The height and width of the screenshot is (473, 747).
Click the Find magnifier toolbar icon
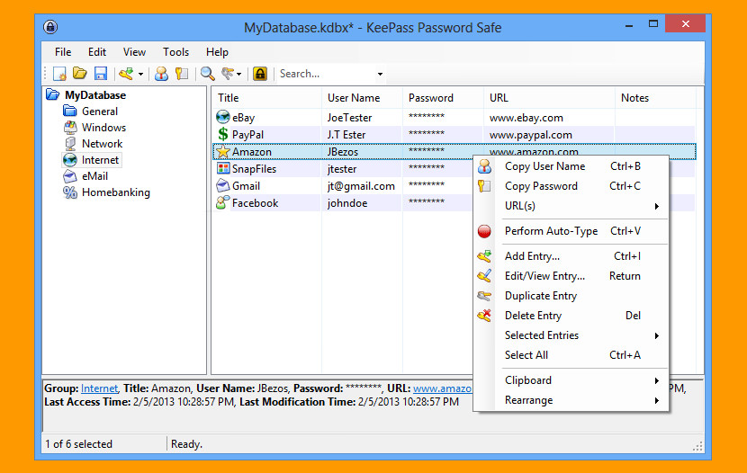207,74
